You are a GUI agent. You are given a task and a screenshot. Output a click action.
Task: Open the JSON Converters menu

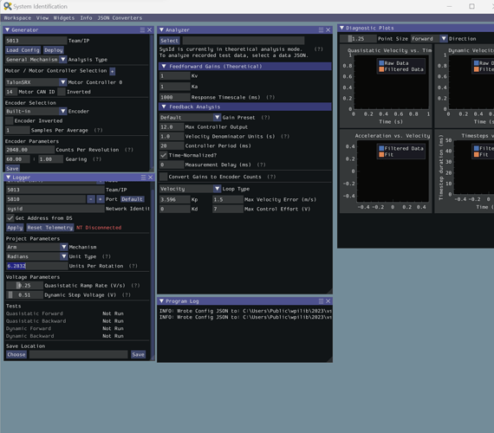120,18
